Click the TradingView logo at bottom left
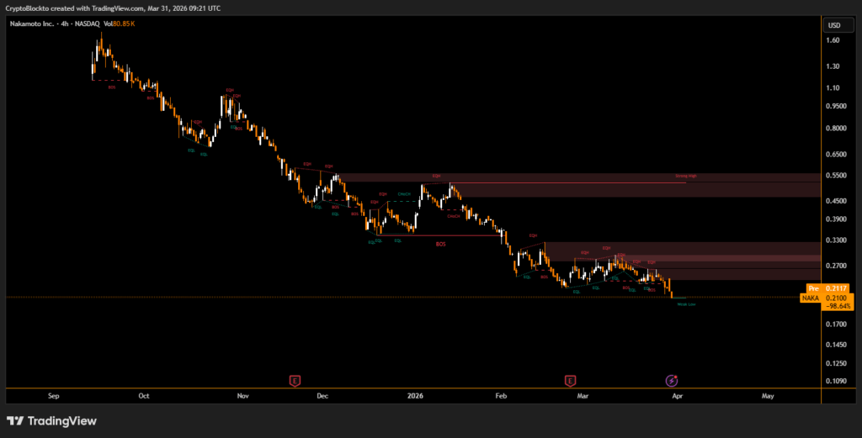Viewport: 862px width, 438px height. [x=52, y=420]
